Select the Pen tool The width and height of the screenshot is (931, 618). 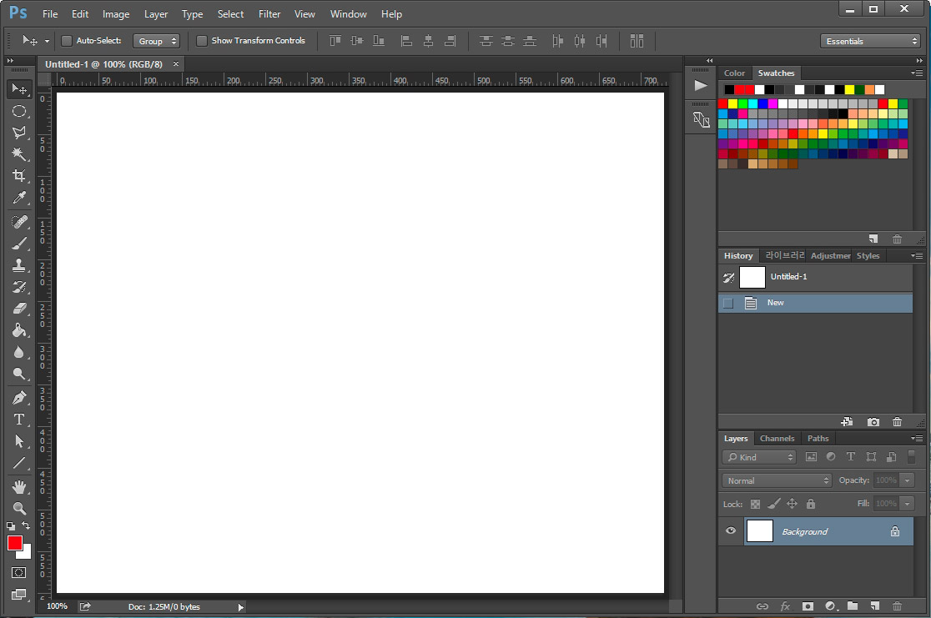click(x=19, y=398)
